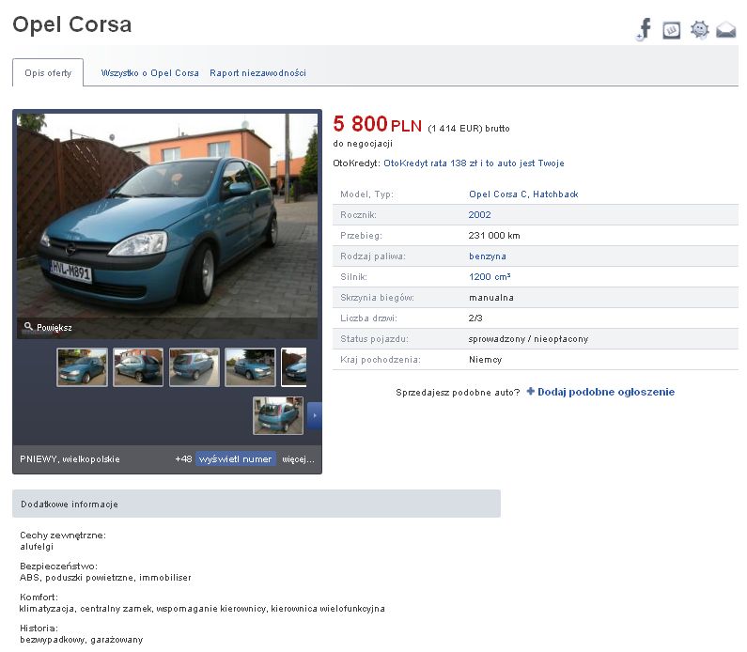This screenshot has height=652, width=747.
Task: Click the sprowadzony / nieopłacony status value
Action: (528, 338)
